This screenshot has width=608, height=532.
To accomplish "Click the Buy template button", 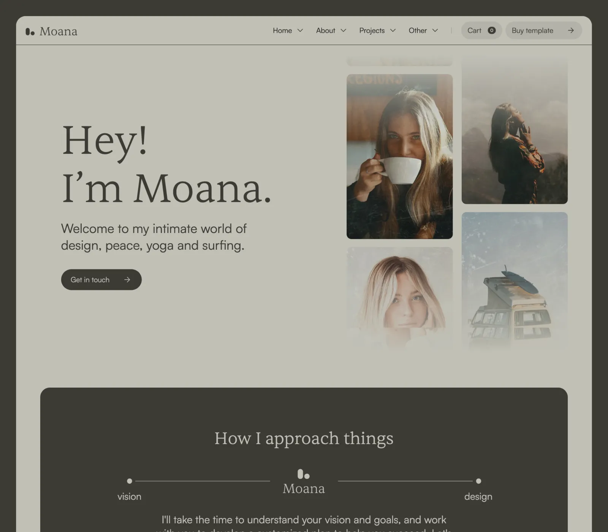I will pyautogui.click(x=543, y=30).
